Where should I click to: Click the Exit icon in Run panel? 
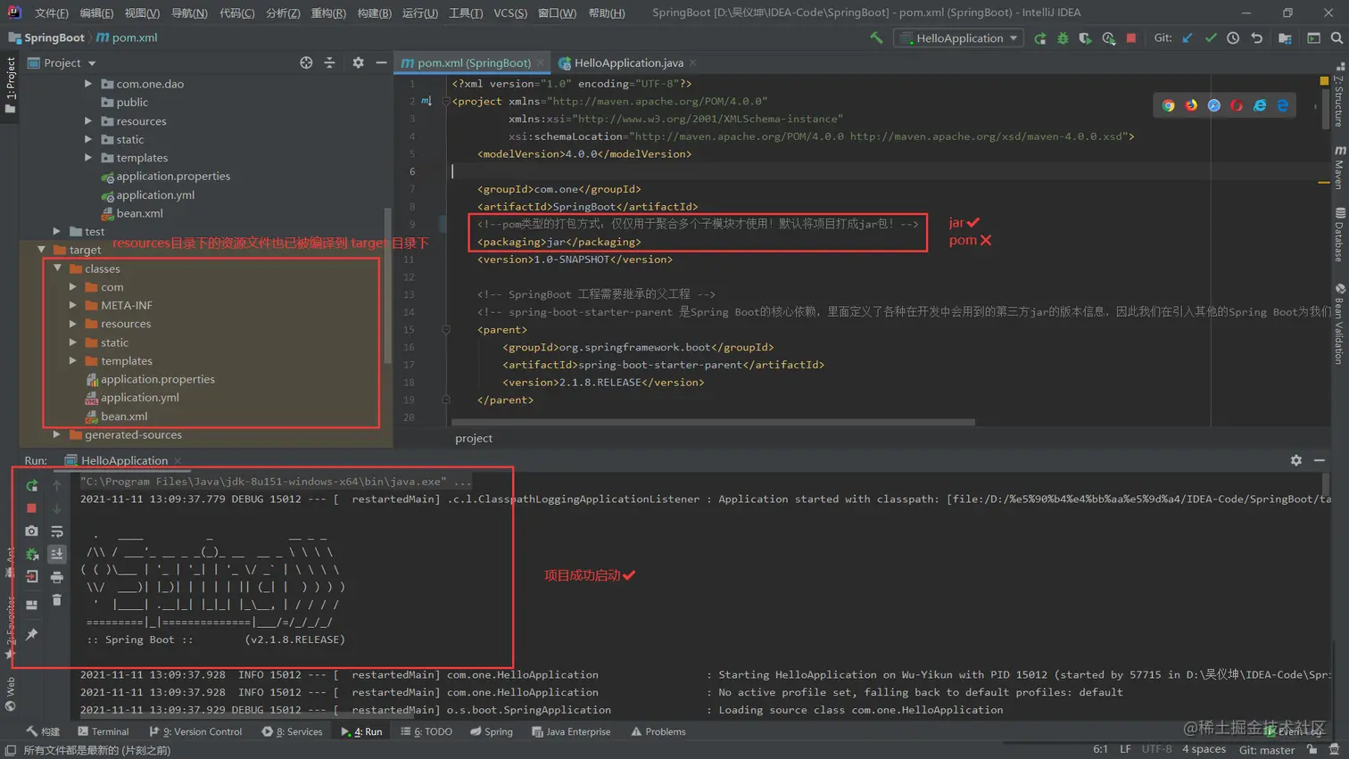coord(31,577)
